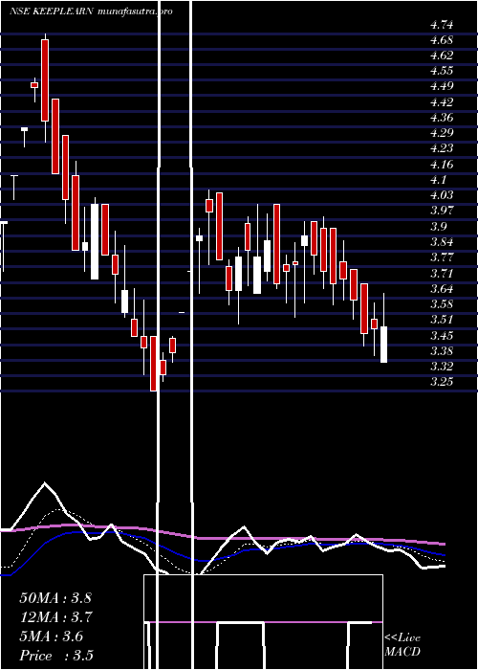Select the last white candle on the right
478x670 pixels.
pyautogui.click(x=383, y=345)
